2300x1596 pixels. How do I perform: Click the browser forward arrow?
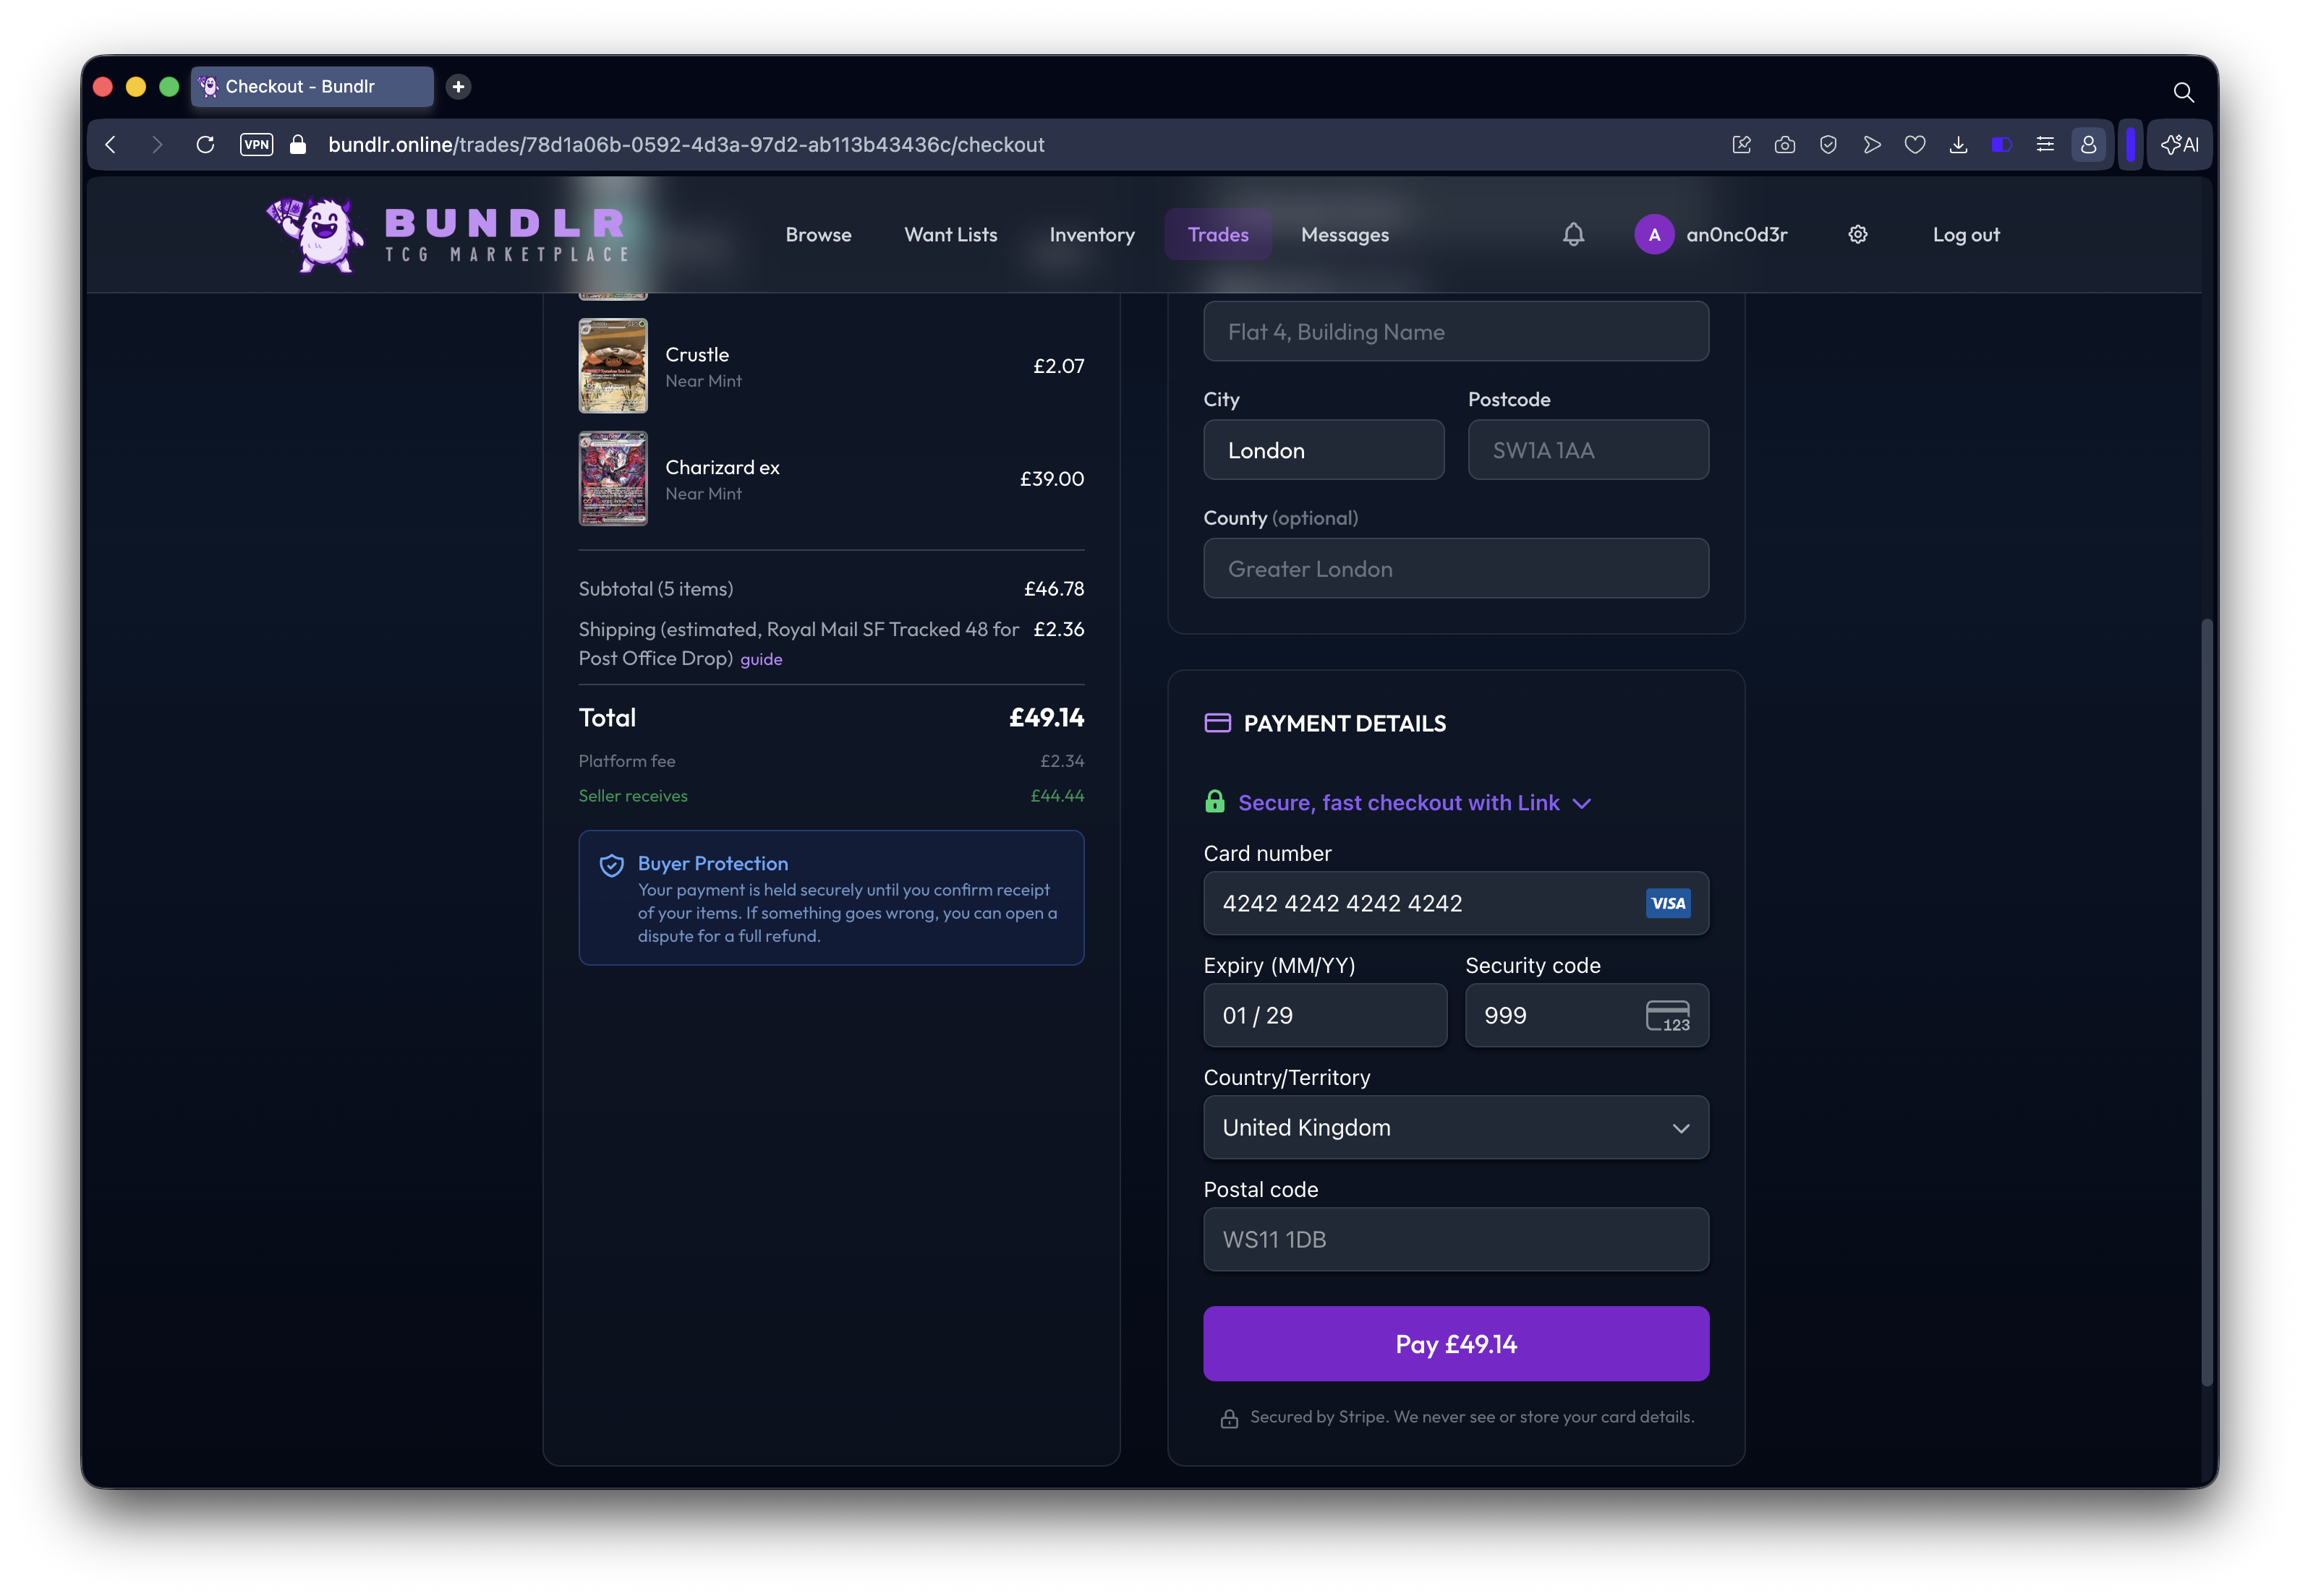[157, 144]
